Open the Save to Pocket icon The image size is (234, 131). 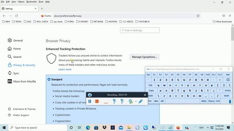point(223,16)
